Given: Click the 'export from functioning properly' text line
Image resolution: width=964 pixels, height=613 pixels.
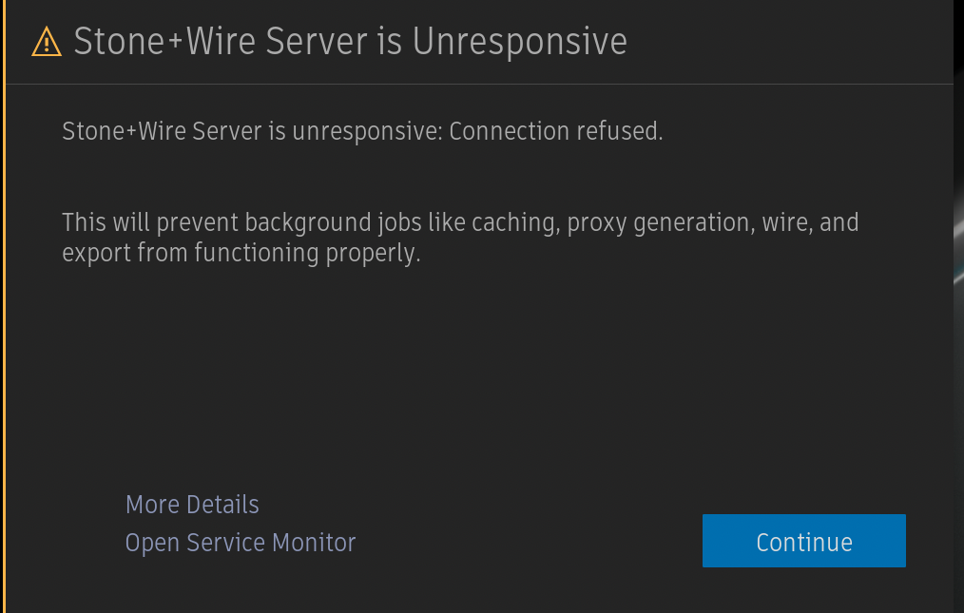Looking at the screenshot, I should [241, 253].
